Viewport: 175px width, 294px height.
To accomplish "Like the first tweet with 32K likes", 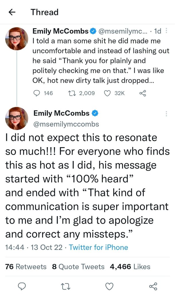I will tap(107, 93).
